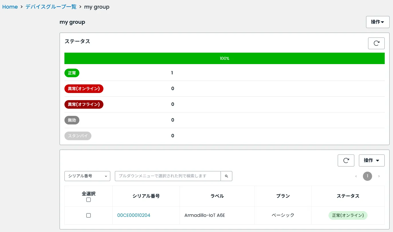393x232 pixels.
Task: Refresh the device list table
Action: 346,160
